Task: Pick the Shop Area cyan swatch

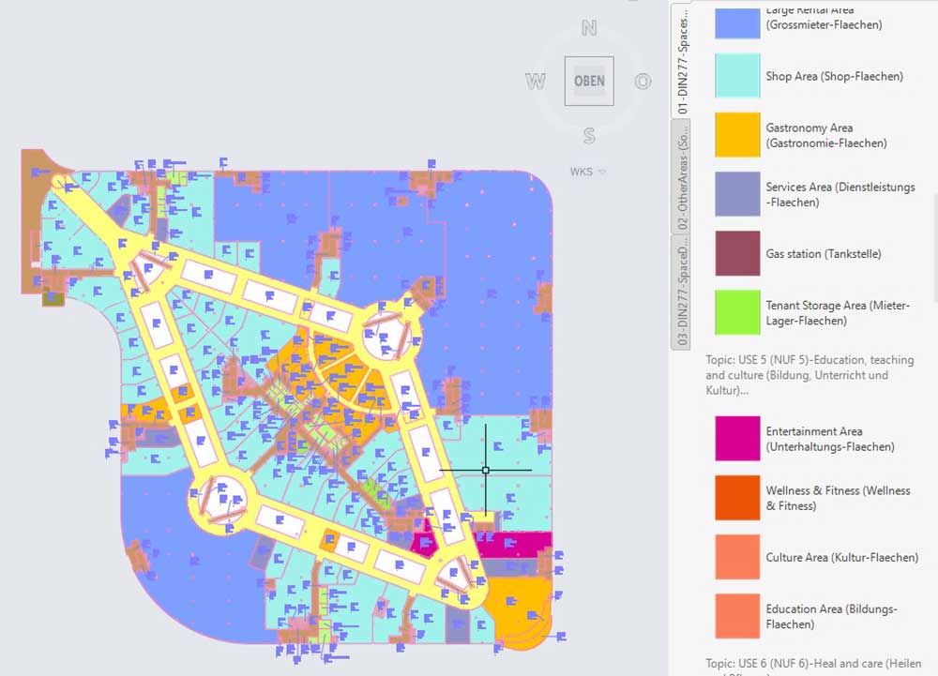Action: click(737, 76)
